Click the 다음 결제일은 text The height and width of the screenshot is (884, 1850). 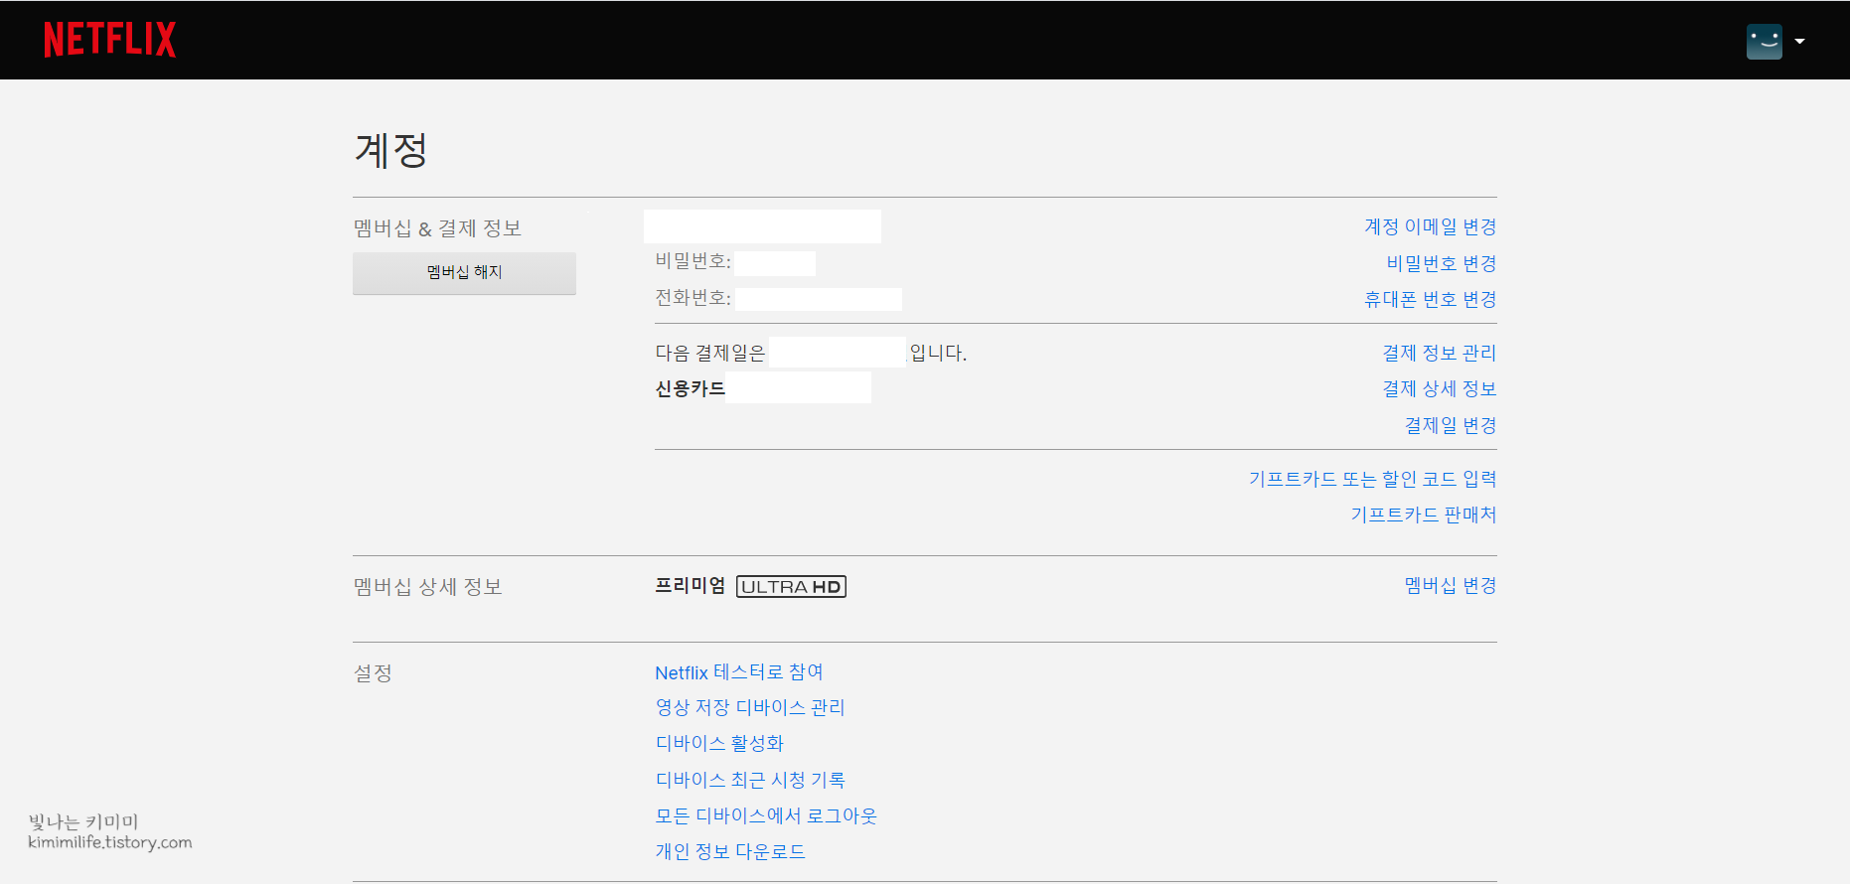(x=710, y=353)
